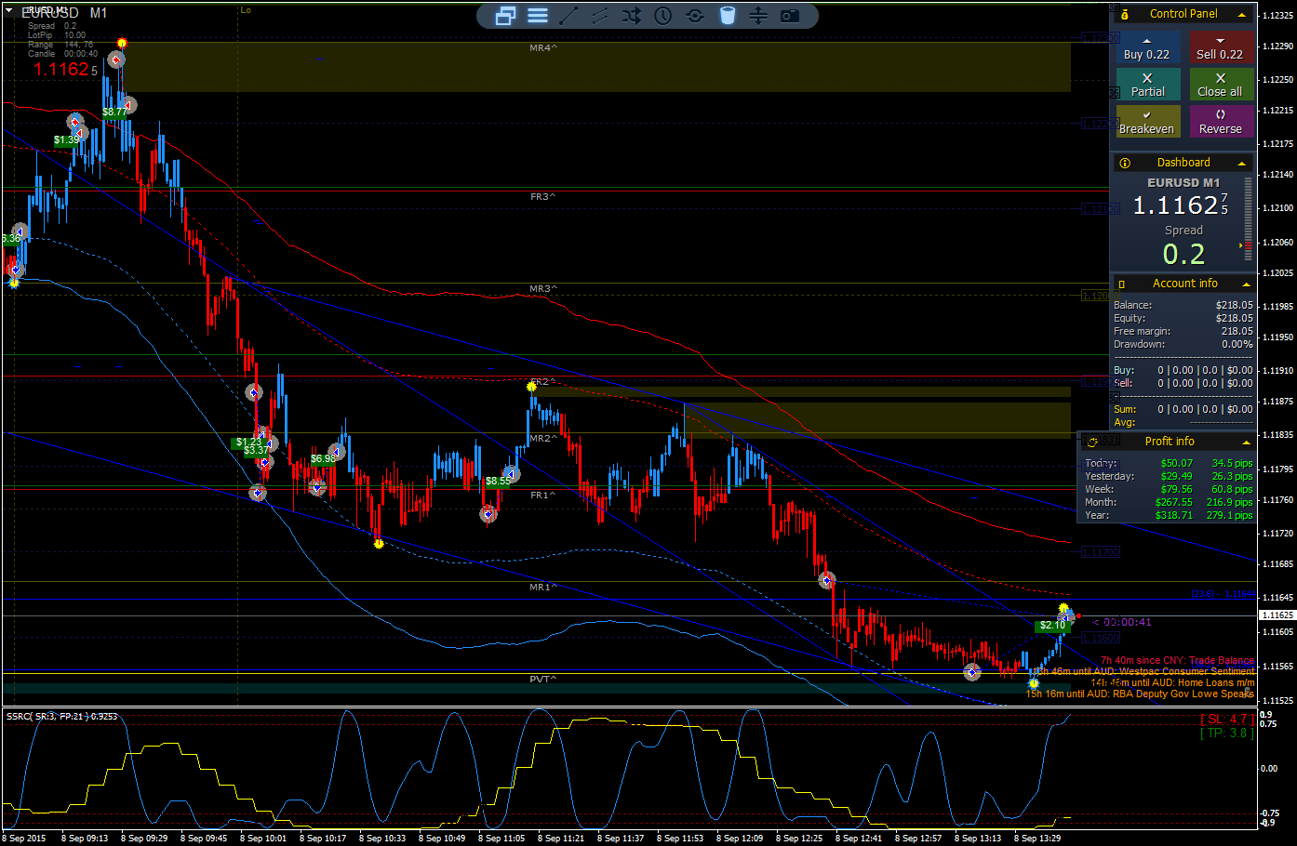Click the Buy 0.22 button
The height and width of the screenshot is (846, 1297).
tap(1147, 48)
